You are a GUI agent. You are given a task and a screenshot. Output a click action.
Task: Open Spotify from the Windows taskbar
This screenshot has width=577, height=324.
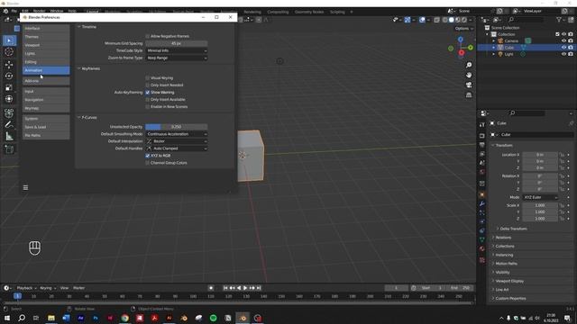pyautogui.click(x=214, y=318)
